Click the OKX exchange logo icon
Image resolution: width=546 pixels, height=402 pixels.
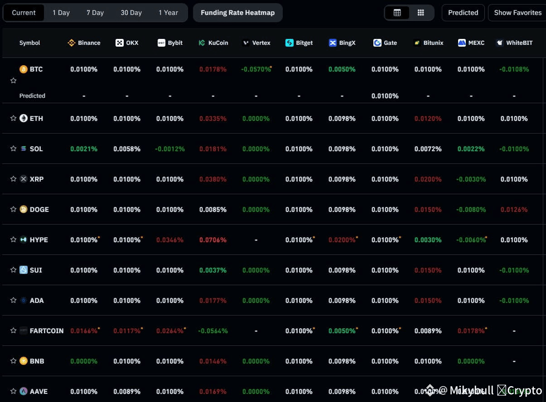click(120, 43)
